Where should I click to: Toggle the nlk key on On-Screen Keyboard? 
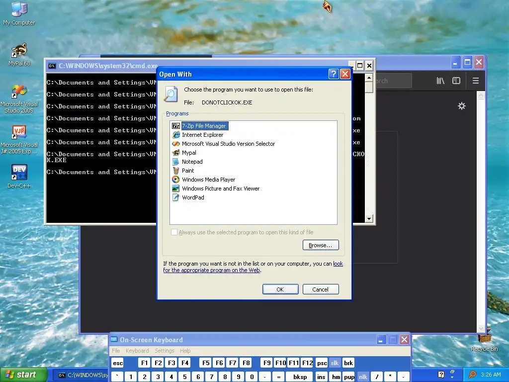click(x=363, y=377)
